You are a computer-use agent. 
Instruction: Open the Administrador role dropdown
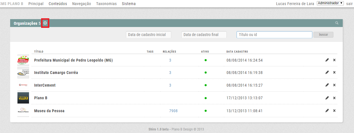point(330,3)
